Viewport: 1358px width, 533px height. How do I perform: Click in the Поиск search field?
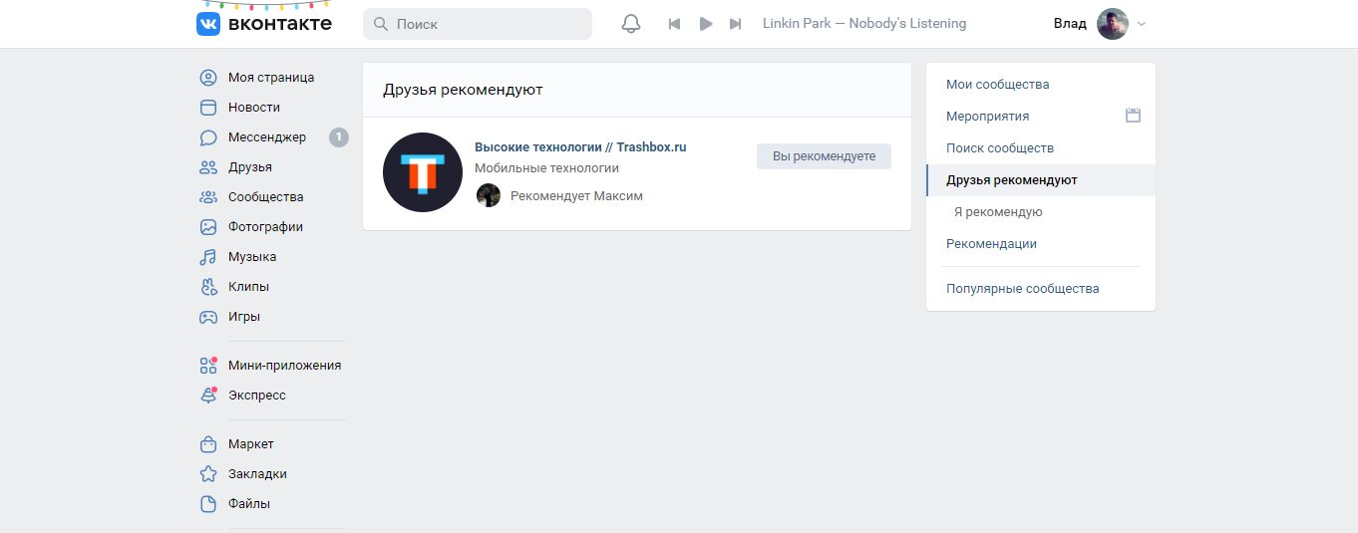point(478,24)
